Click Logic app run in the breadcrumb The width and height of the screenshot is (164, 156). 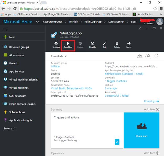click(116, 22)
